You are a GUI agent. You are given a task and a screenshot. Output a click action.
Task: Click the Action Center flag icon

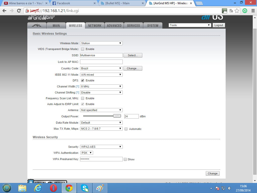pyautogui.click(x=217, y=188)
